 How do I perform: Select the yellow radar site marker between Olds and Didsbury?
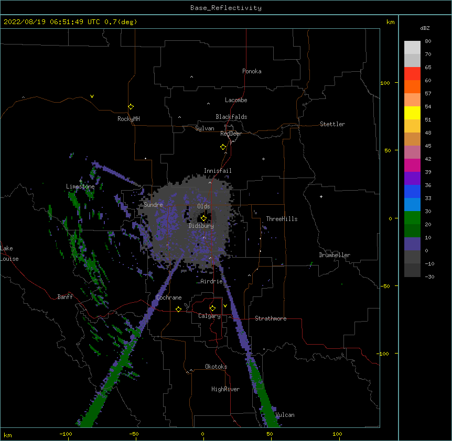tap(203, 218)
